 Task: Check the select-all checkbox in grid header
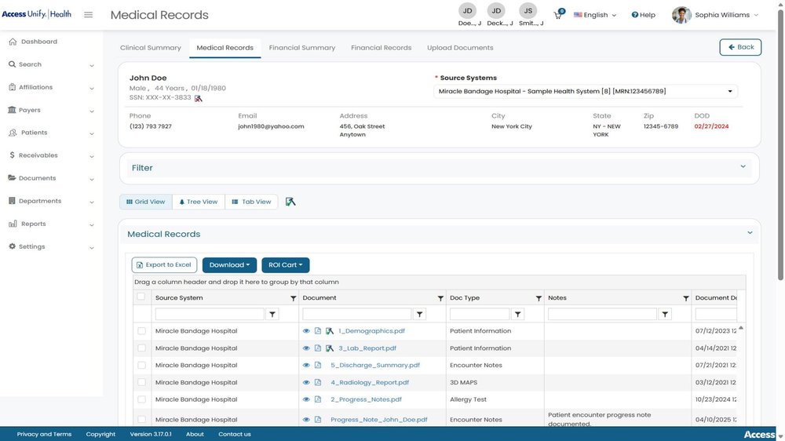click(x=141, y=297)
